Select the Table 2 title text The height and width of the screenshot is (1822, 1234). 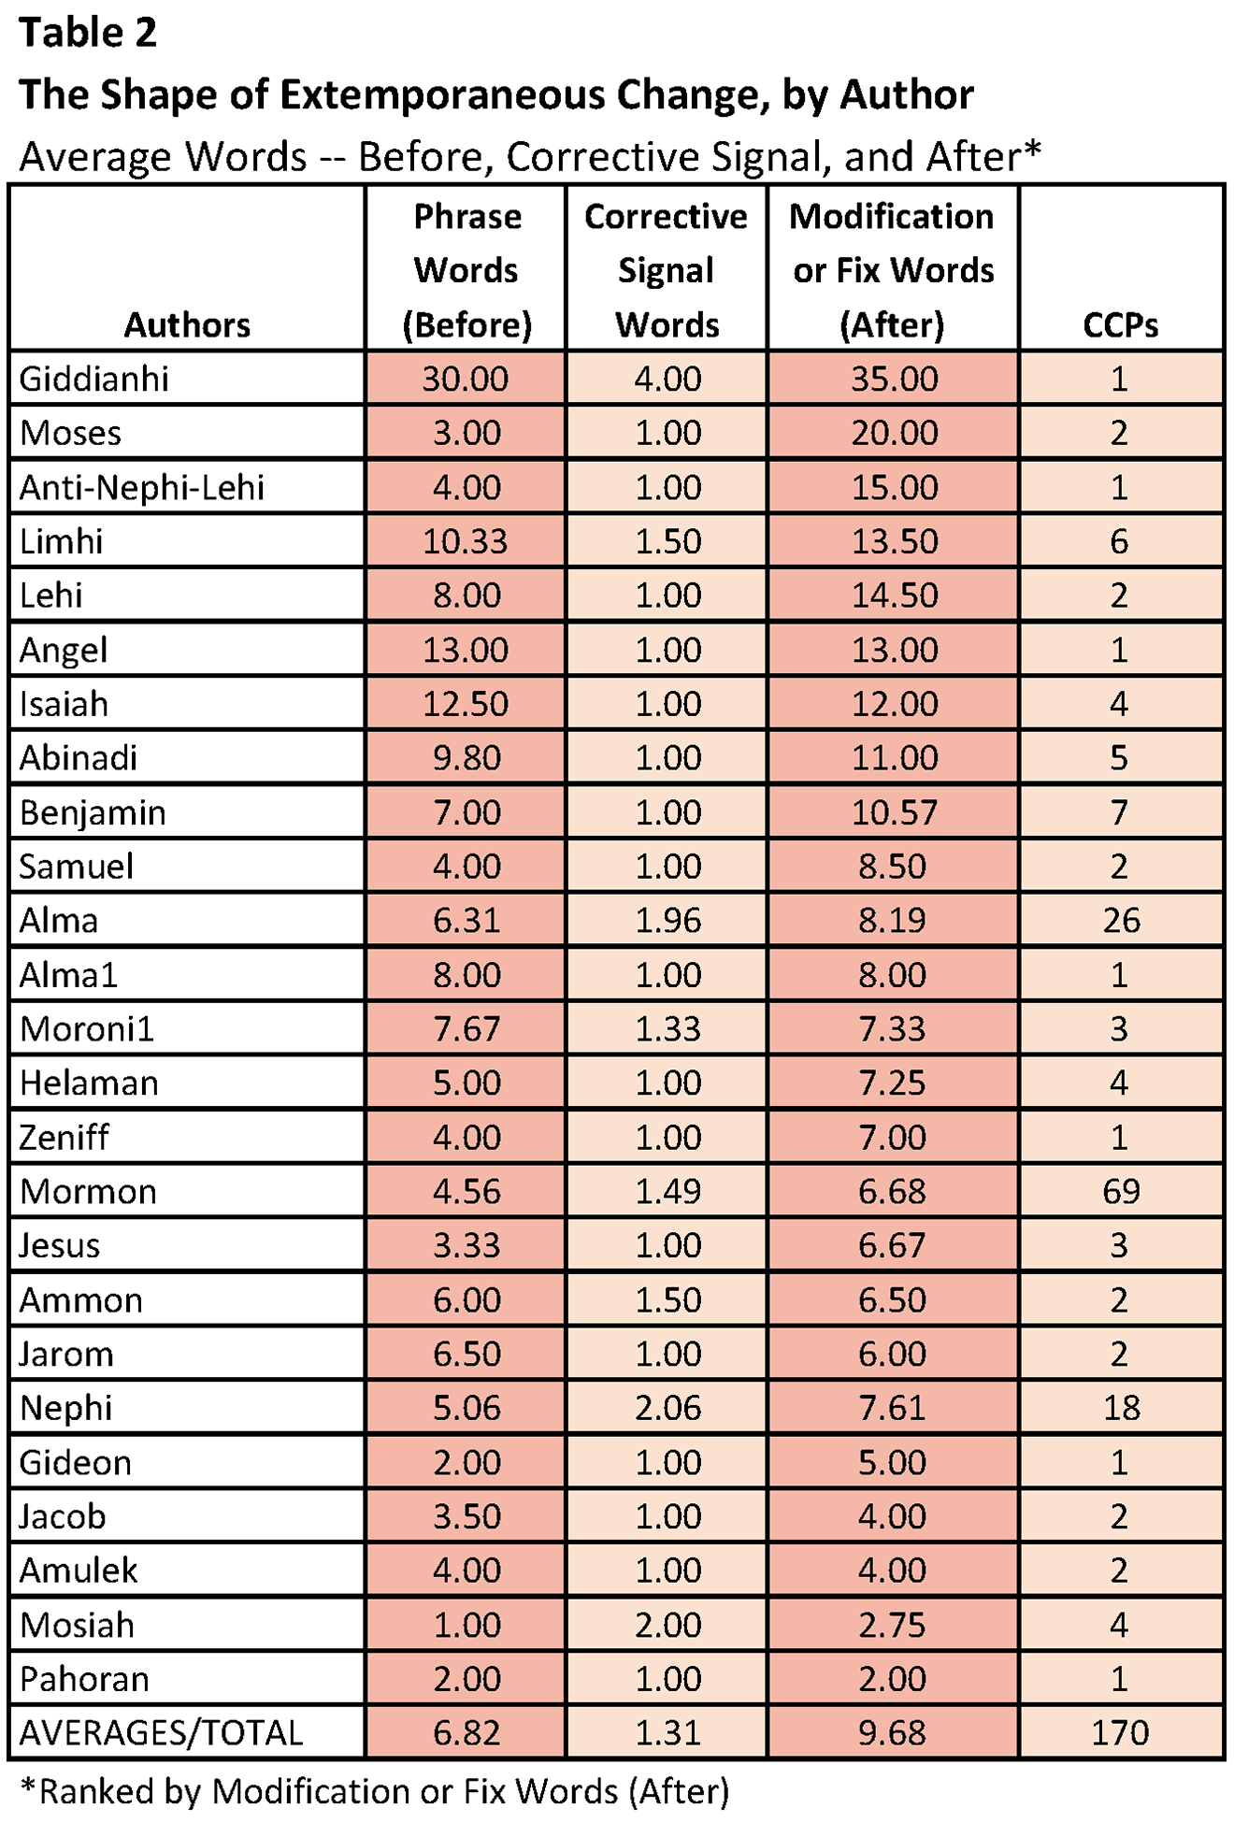tap(88, 34)
